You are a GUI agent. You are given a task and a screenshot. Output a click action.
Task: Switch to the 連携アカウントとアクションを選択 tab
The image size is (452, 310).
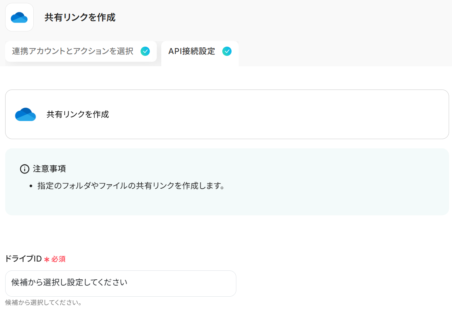72,51
